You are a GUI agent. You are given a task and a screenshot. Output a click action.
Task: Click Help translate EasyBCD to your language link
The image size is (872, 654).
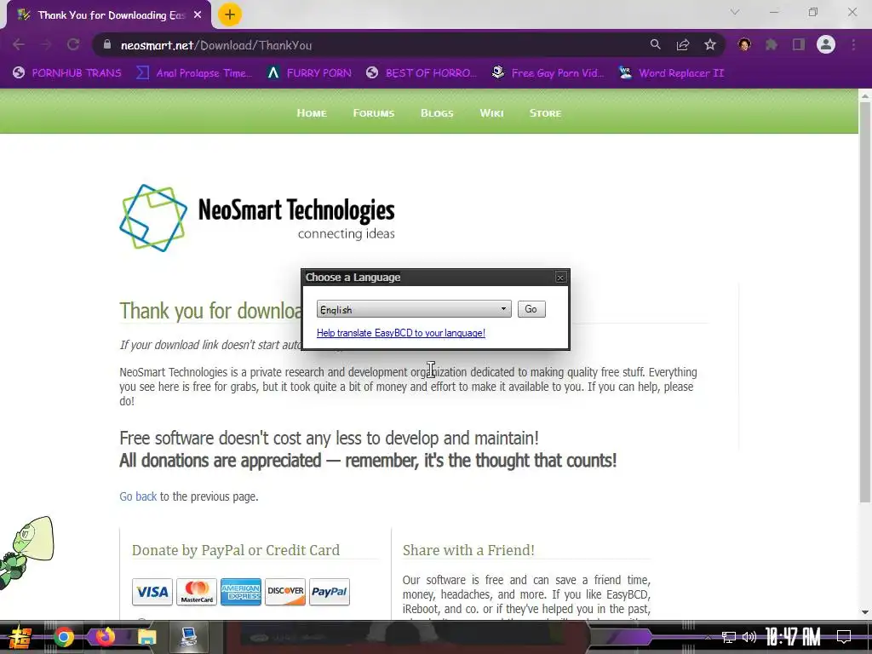point(401,333)
